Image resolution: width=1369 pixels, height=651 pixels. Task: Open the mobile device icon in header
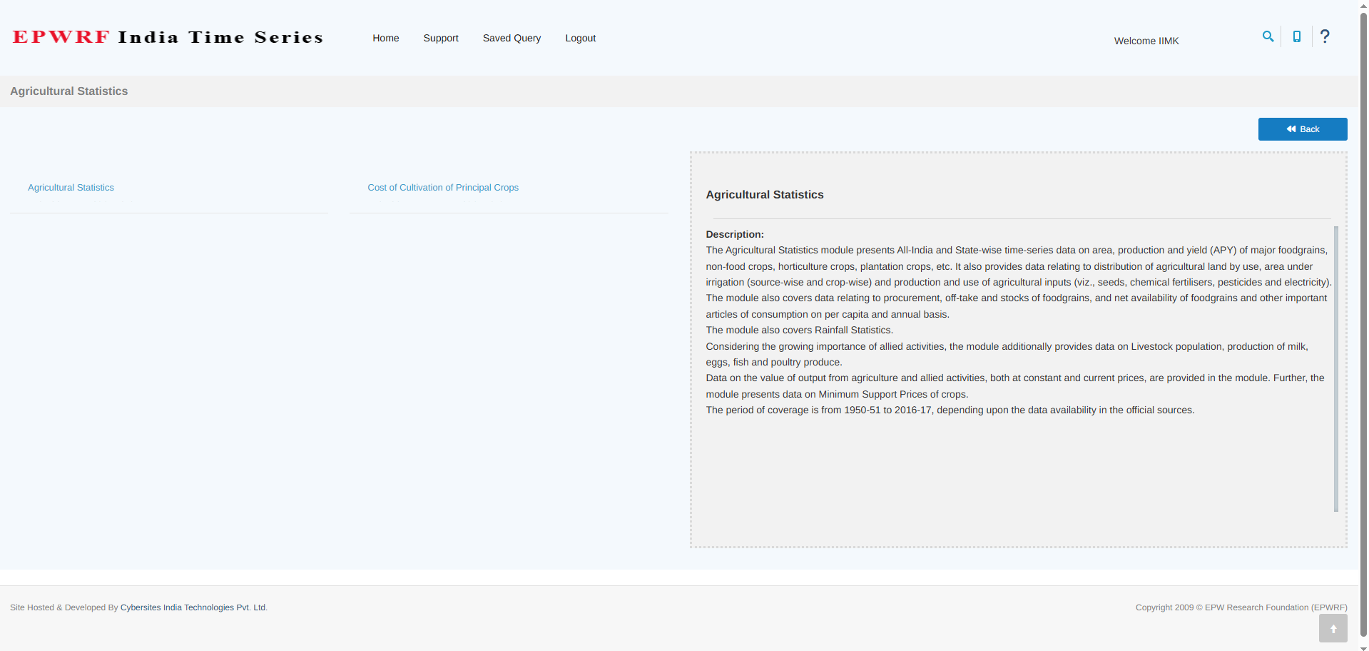[1296, 36]
